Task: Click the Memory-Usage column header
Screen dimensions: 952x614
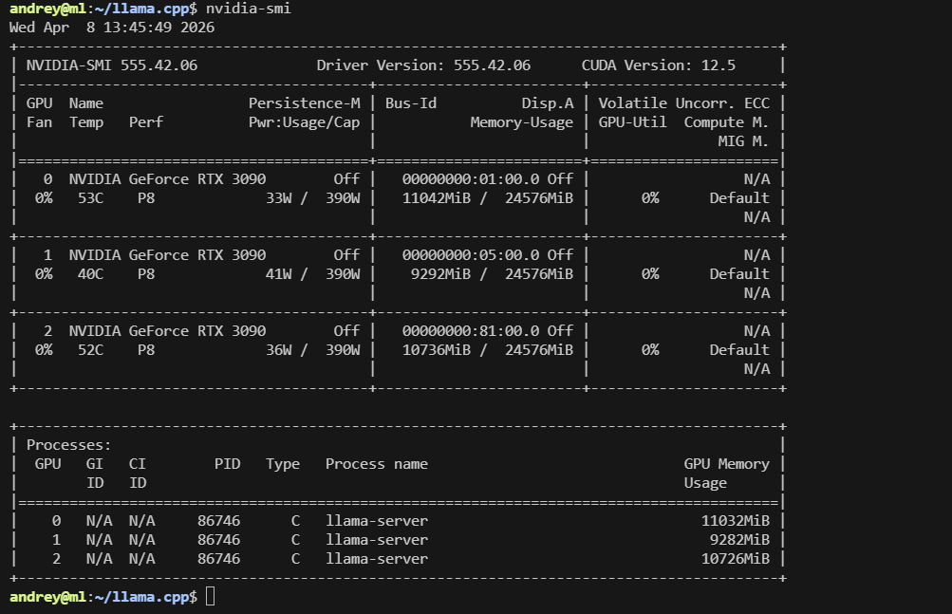Action: point(521,122)
